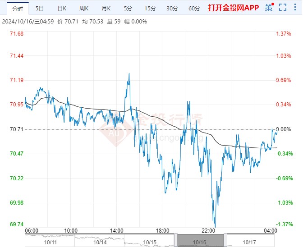Switch to 日K daily candlestick chart
The image size is (303, 247).
(62, 8)
